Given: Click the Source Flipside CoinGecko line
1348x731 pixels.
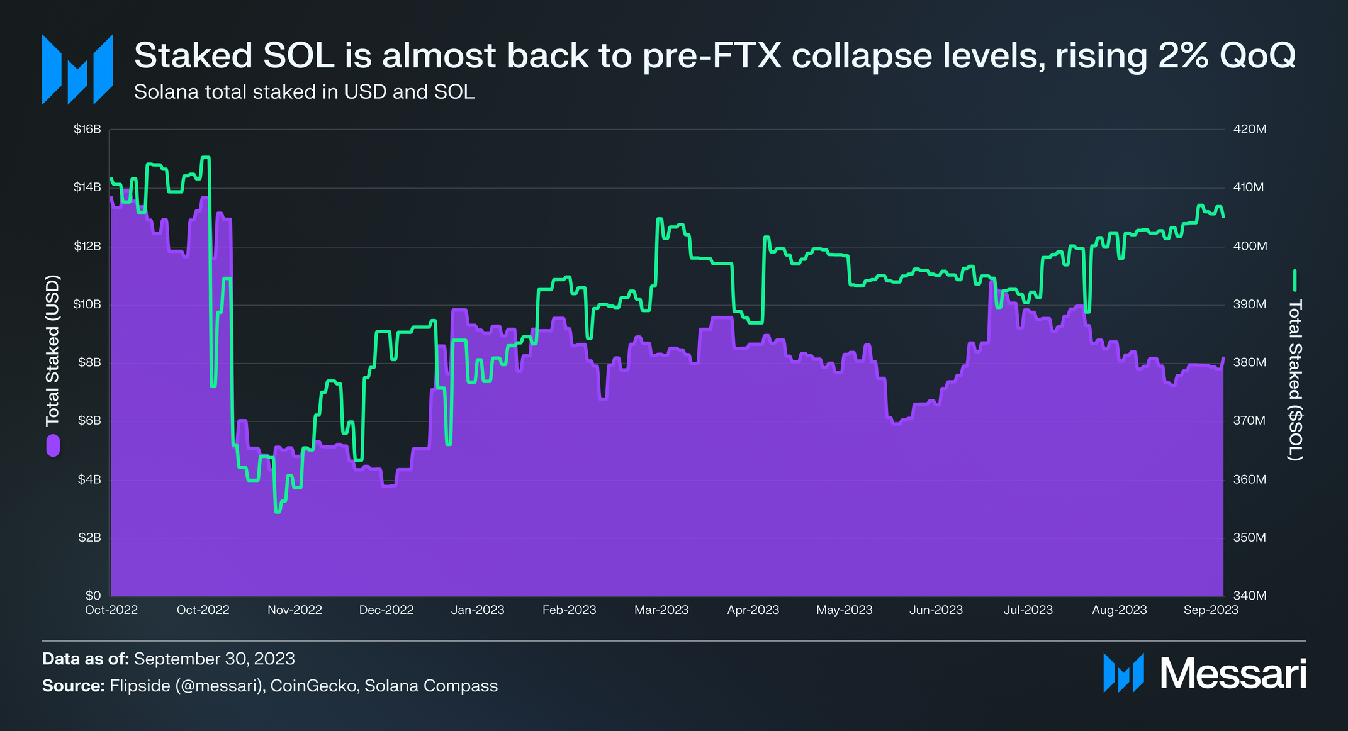Looking at the screenshot, I should pos(270,686).
